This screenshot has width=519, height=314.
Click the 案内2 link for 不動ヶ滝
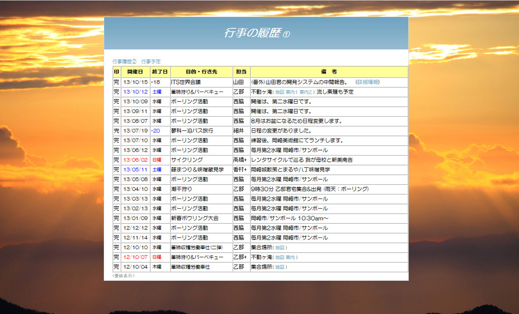tap(306, 92)
